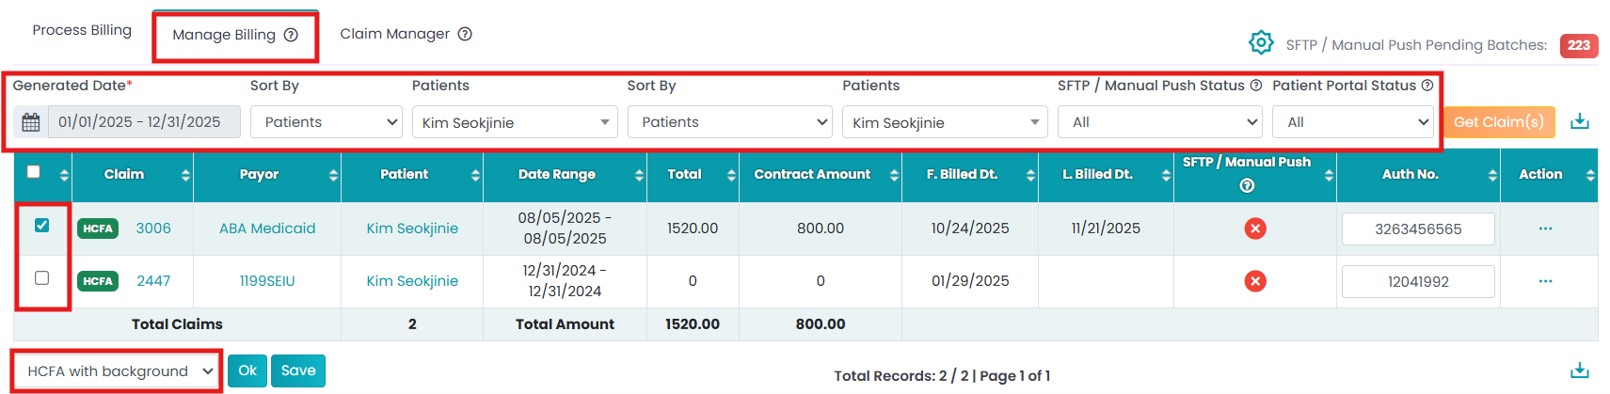Image resolution: width=1610 pixels, height=394 pixels.
Task: Check the checkbox for claim 2447
Action: pyautogui.click(x=41, y=278)
